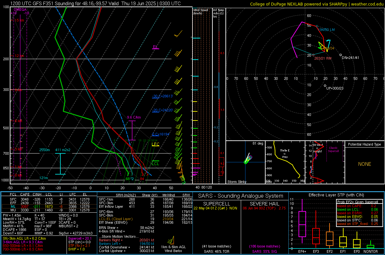Click the 'SHIP = 1.0' value
Screen dimensions: 385x255
76,249
